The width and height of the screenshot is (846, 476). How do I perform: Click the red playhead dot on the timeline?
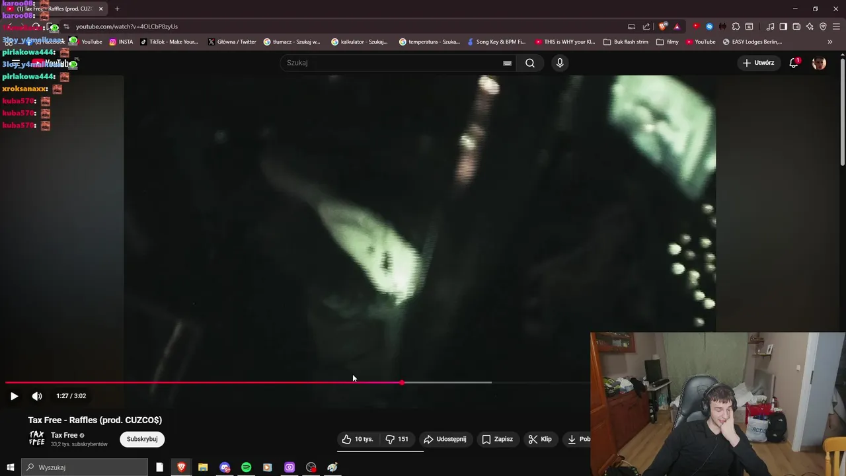click(x=402, y=382)
